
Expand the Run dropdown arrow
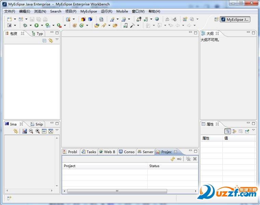(x=42, y=25)
